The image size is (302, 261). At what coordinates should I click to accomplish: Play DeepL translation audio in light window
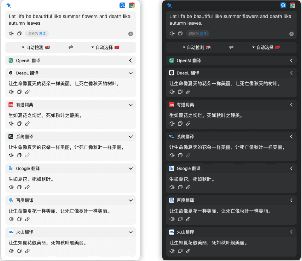click(x=11, y=92)
